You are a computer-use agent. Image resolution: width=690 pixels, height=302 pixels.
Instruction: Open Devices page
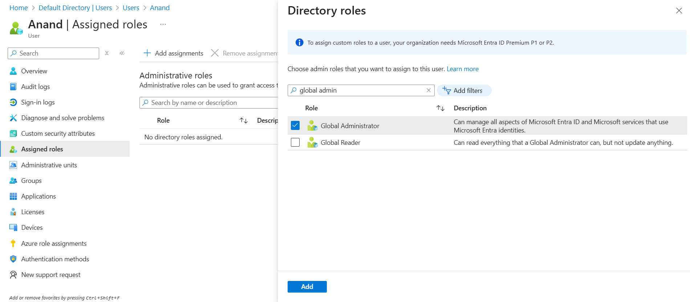[x=32, y=228]
